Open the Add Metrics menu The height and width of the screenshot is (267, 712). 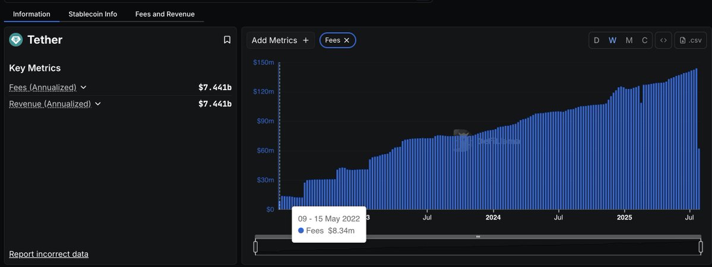coord(280,40)
